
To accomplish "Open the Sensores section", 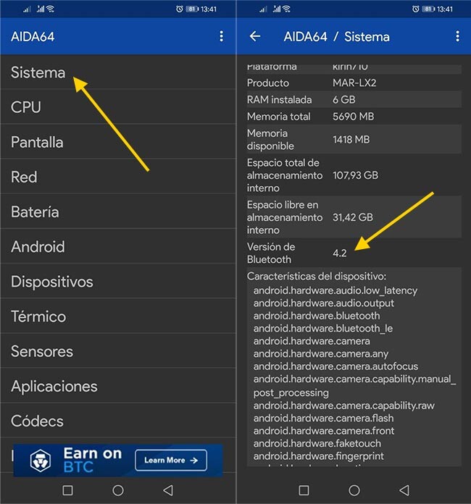I will tap(118, 351).
